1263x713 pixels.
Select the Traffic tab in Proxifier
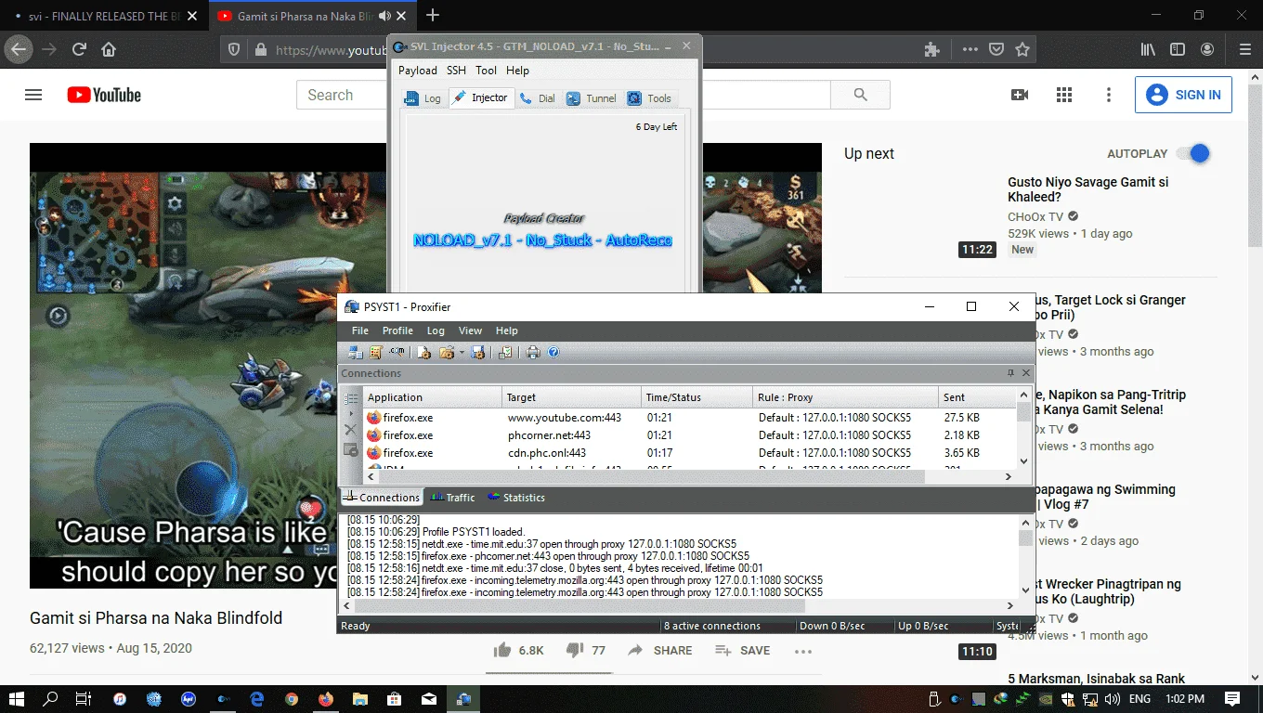click(x=452, y=498)
